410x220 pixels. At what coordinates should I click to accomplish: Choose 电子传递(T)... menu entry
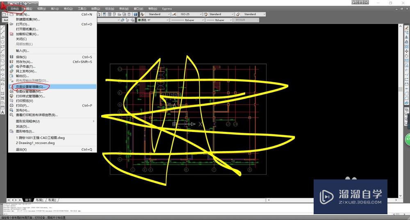click(x=52, y=66)
